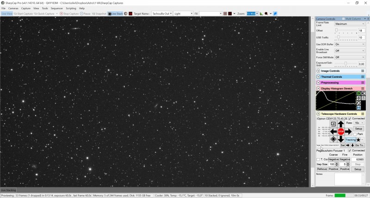Toggle the Park checkbox
The height and width of the screenshot is (198, 370).
coord(355,134)
